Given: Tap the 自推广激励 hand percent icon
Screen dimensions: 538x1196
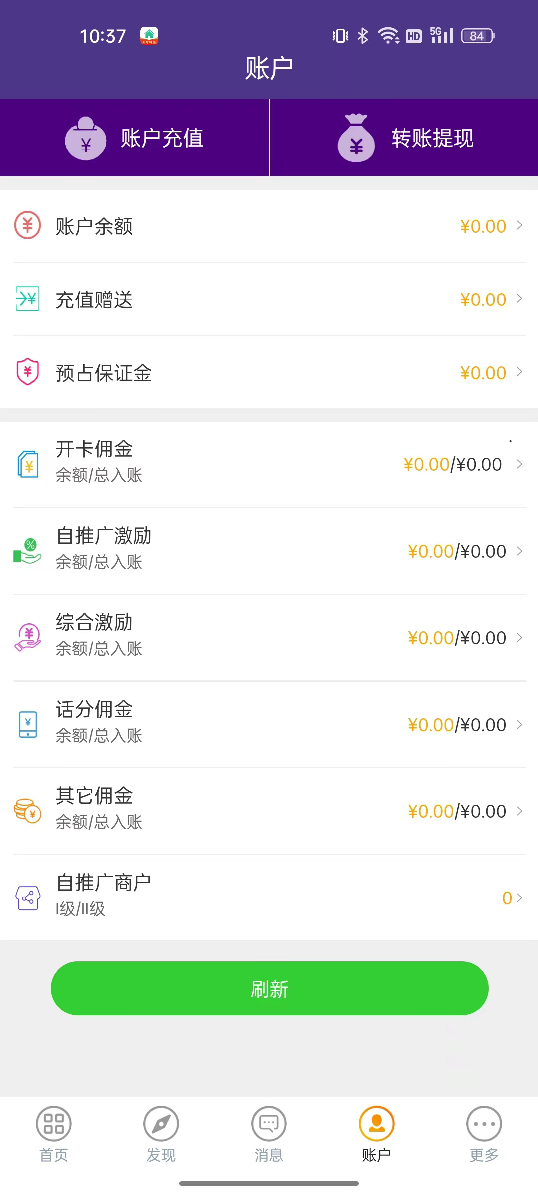Looking at the screenshot, I should [x=27, y=551].
